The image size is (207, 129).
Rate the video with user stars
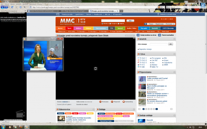[88, 102]
